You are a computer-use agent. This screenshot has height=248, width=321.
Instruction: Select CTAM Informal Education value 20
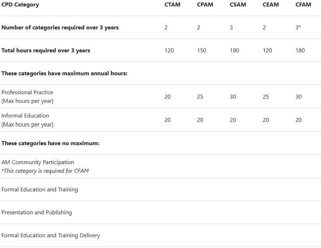(x=167, y=120)
